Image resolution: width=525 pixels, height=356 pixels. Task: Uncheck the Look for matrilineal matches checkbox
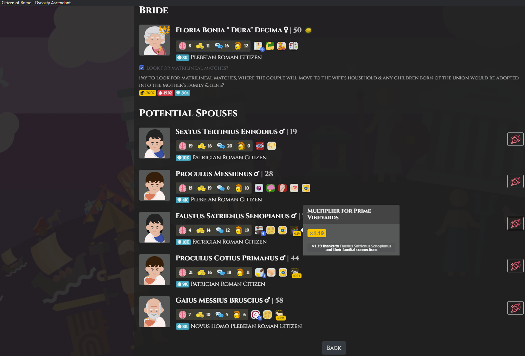point(142,68)
